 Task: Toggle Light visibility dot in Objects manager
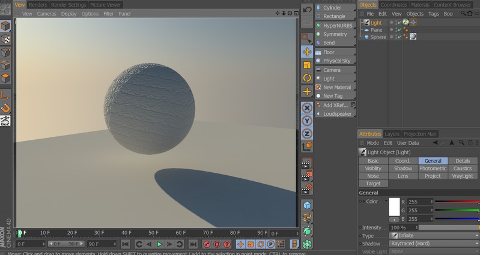point(391,22)
